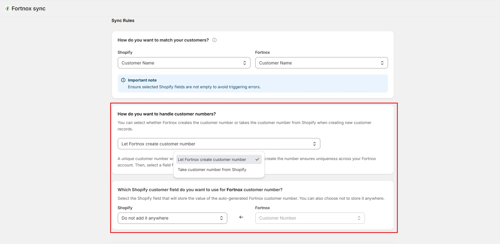Screen dimensions: 500x244
Task: Click the Fortnox label above Customer Name dropdown
Action: (263, 52)
